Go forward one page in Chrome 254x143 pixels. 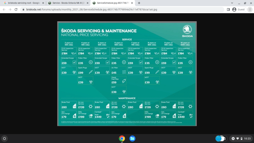coord(10,10)
